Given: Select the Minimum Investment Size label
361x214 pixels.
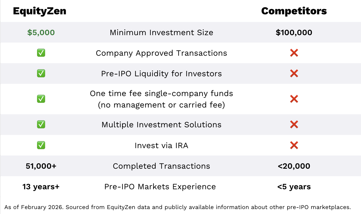Looking at the screenshot, I should [161, 33].
